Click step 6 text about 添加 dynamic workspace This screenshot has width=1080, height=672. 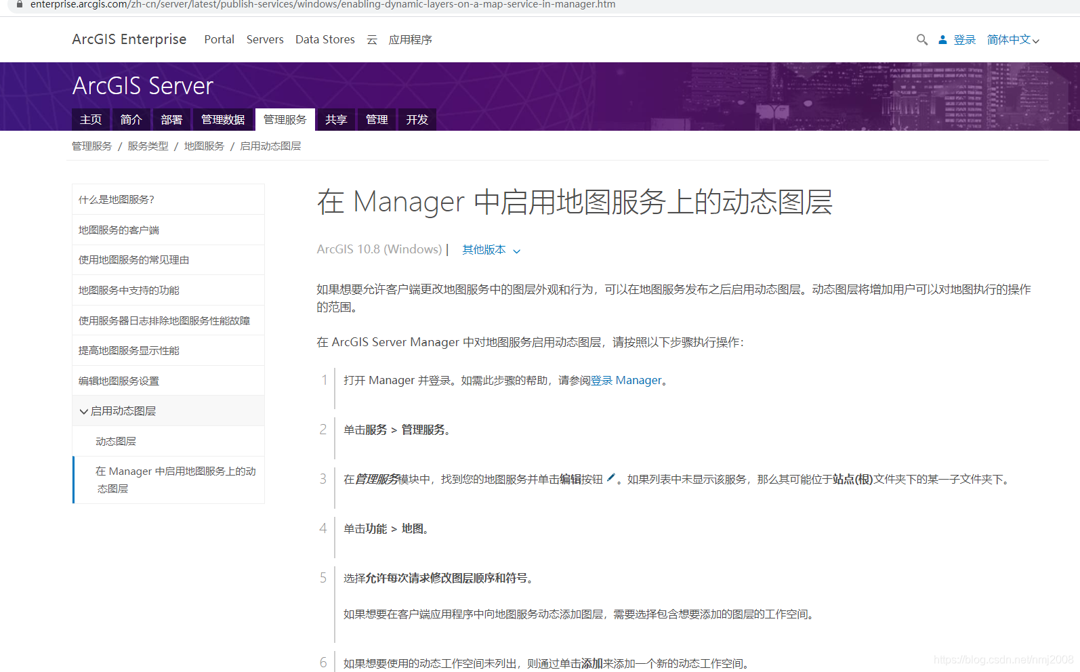(547, 664)
